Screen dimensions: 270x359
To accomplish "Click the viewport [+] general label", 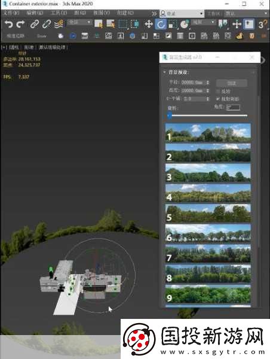I will [4, 47].
